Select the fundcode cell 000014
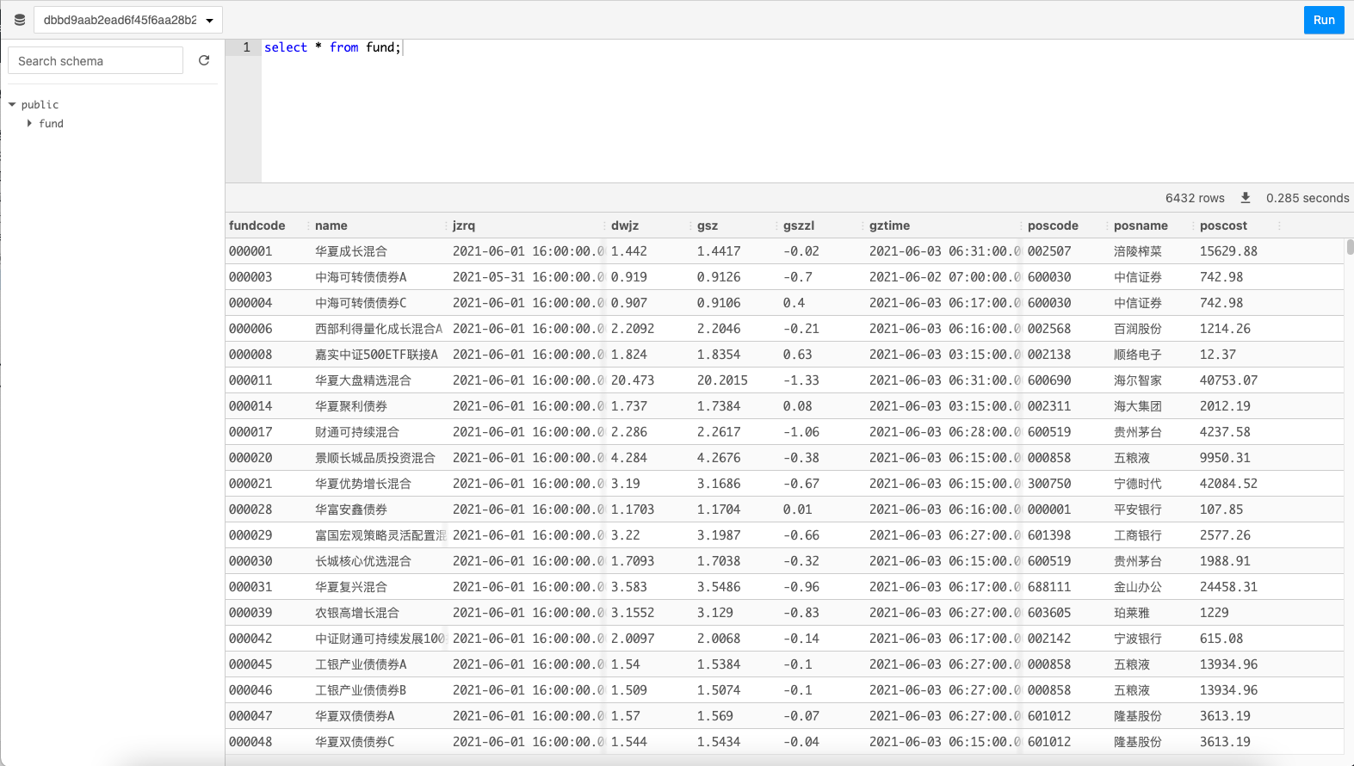This screenshot has width=1354, height=766. pyautogui.click(x=250, y=406)
